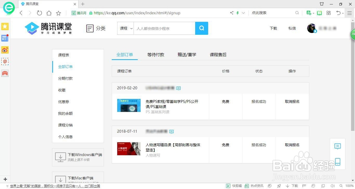Open the reading mode book icon

pos(319,13)
